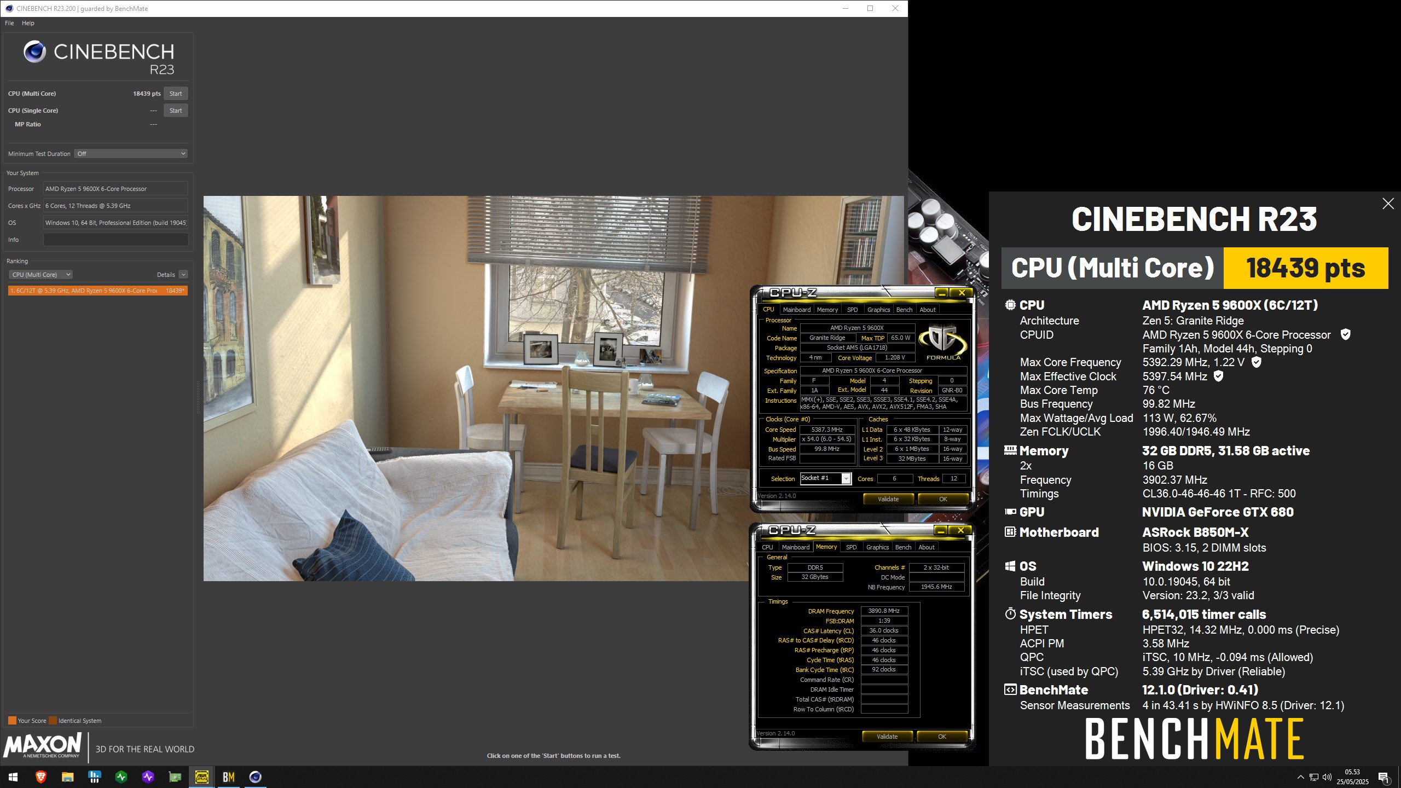Open the notification center
The width and height of the screenshot is (1401, 788).
coord(1383,777)
